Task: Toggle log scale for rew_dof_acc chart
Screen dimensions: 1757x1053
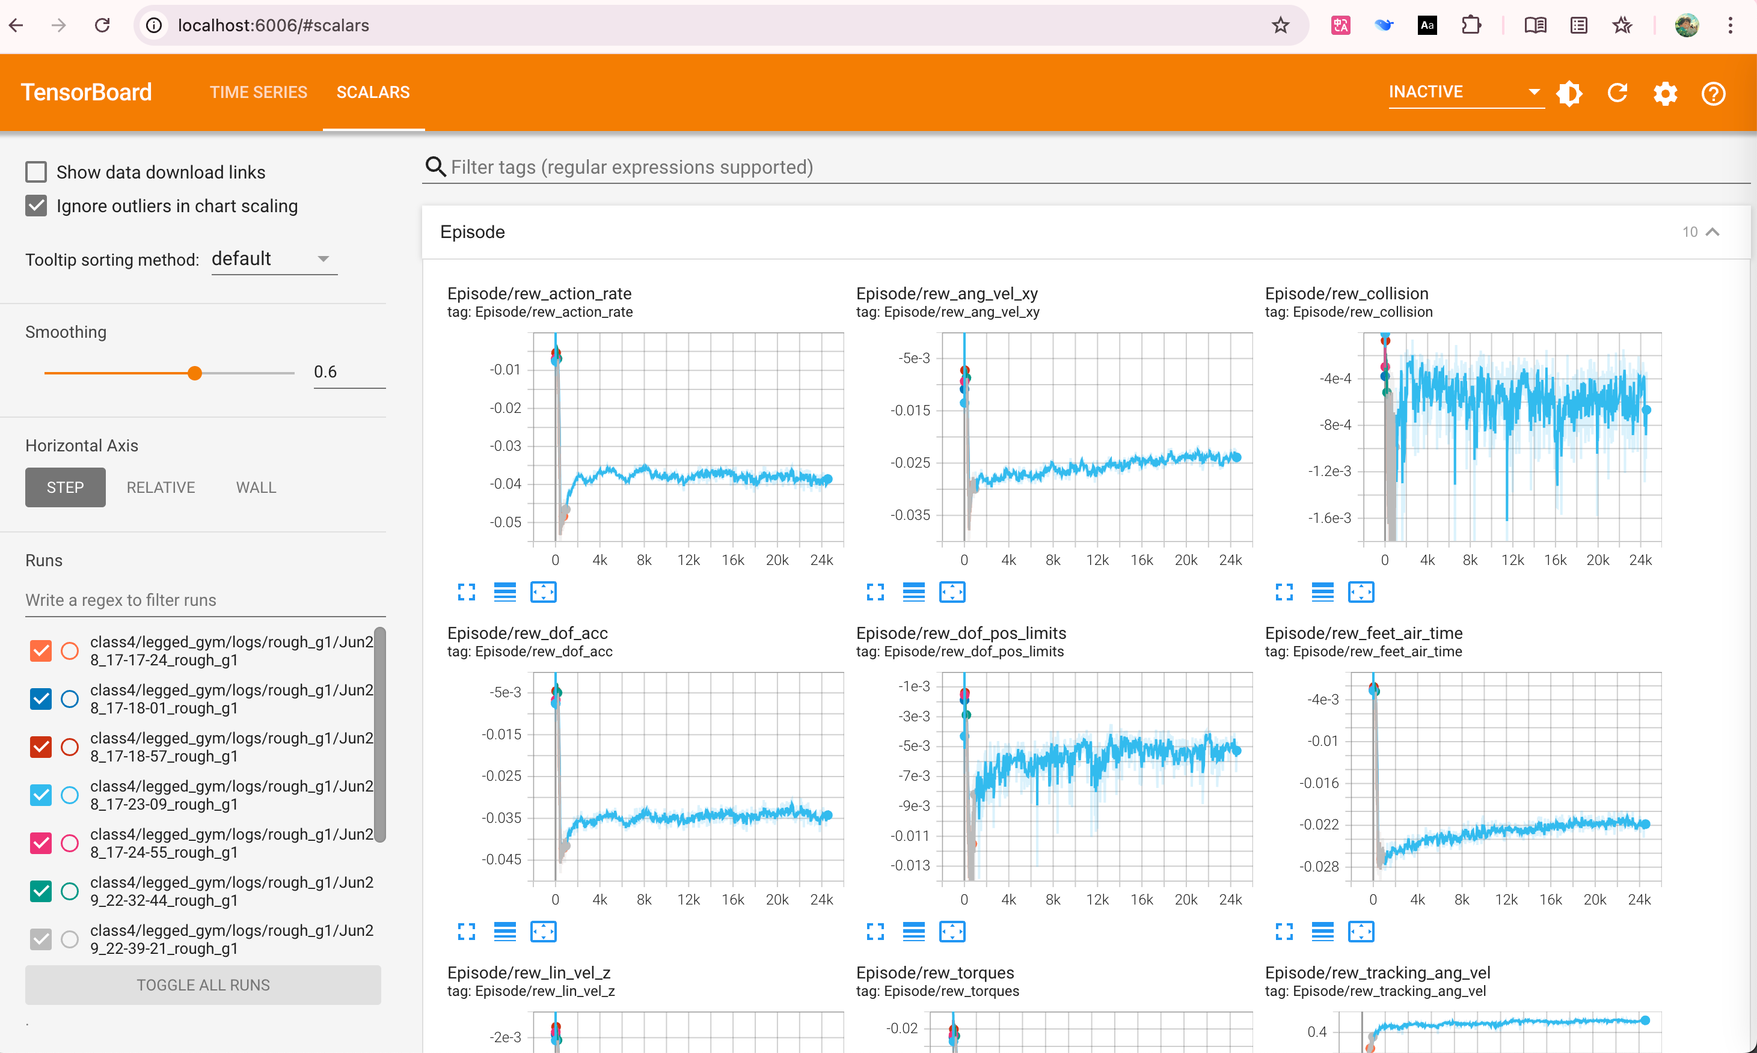Action: coord(504,931)
